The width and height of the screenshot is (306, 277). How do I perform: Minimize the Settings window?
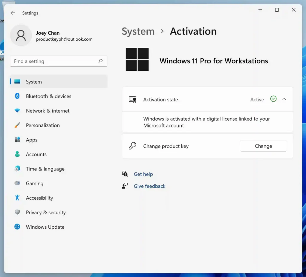(x=260, y=10)
